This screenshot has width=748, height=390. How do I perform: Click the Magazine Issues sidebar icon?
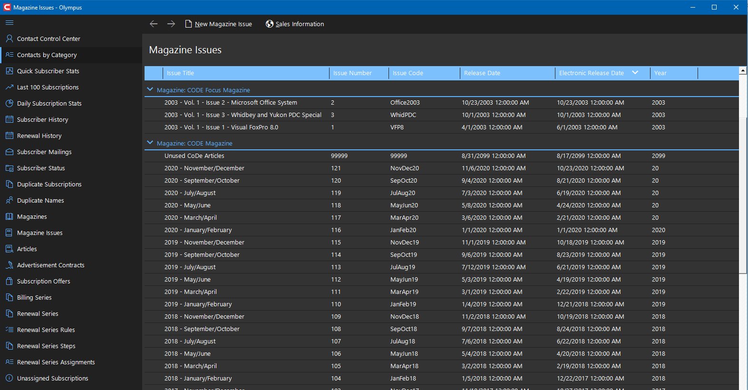coord(10,233)
